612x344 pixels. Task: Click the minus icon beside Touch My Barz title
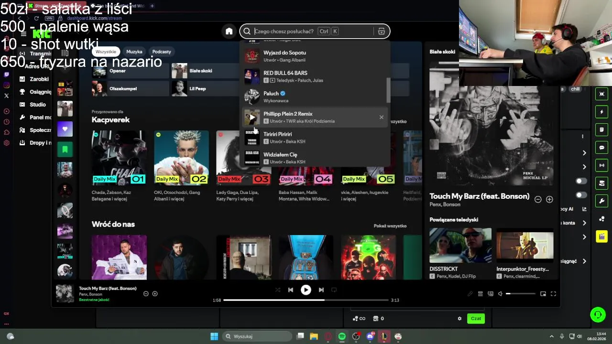(538, 199)
